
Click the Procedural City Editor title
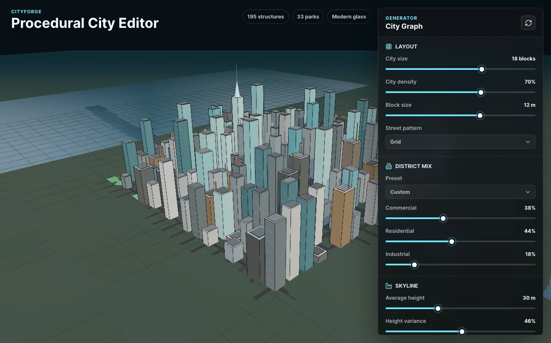pos(85,23)
